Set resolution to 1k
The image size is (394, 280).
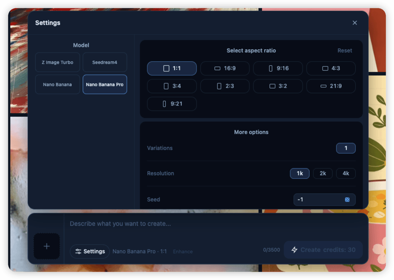click(300, 173)
